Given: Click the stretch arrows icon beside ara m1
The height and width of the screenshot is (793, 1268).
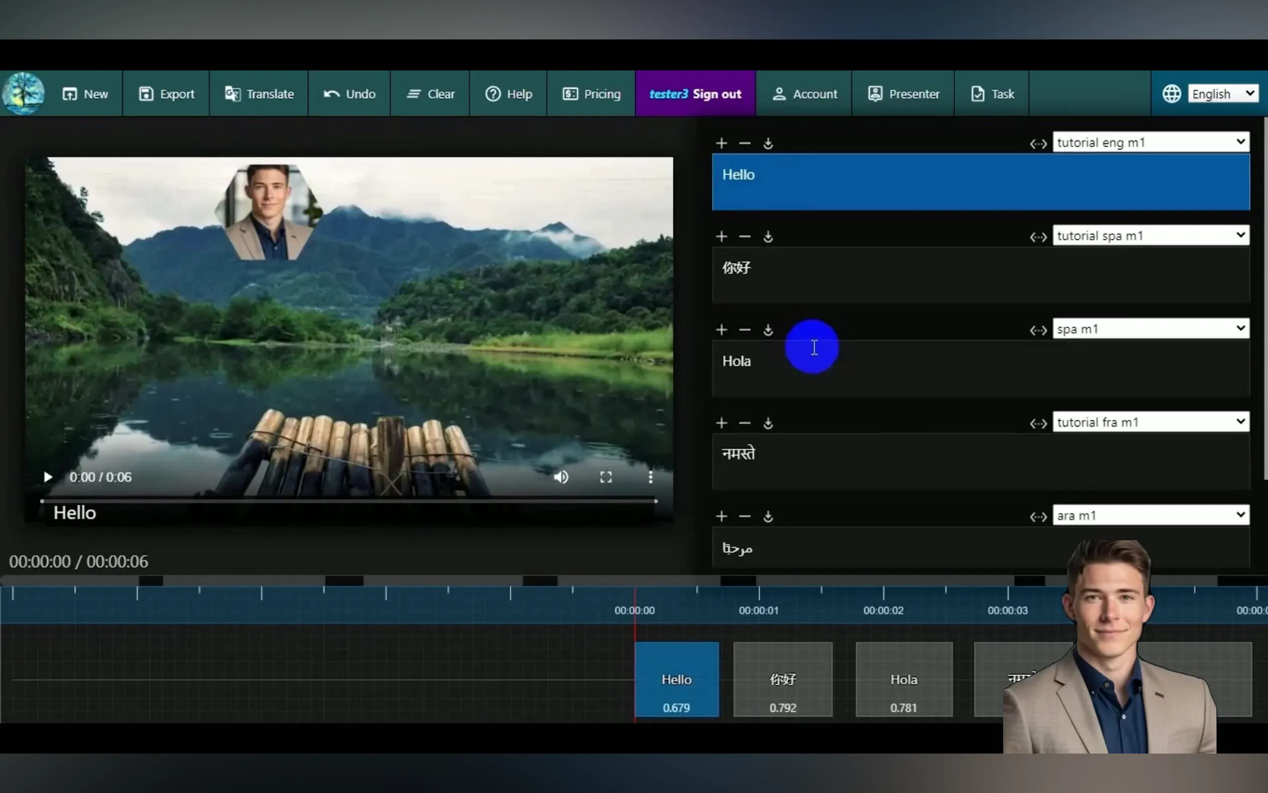Looking at the screenshot, I should point(1038,517).
